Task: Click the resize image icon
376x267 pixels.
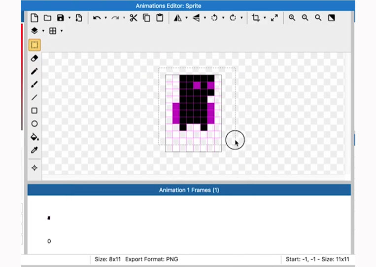Action: (274, 18)
